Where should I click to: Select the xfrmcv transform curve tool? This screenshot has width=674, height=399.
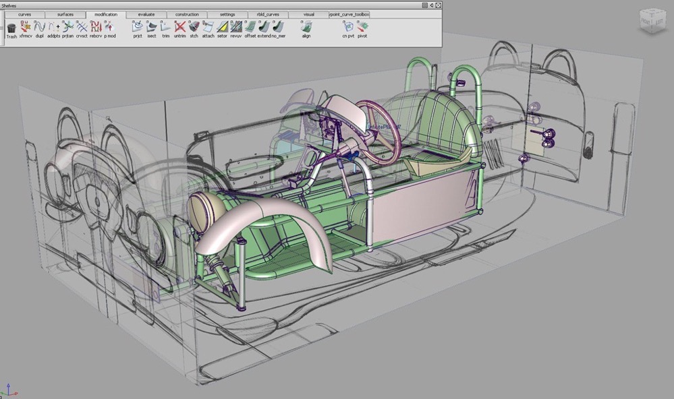pyautogui.click(x=26, y=27)
